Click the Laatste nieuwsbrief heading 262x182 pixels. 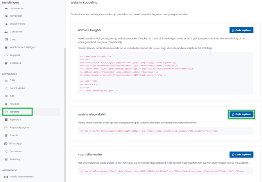[92, 114]
